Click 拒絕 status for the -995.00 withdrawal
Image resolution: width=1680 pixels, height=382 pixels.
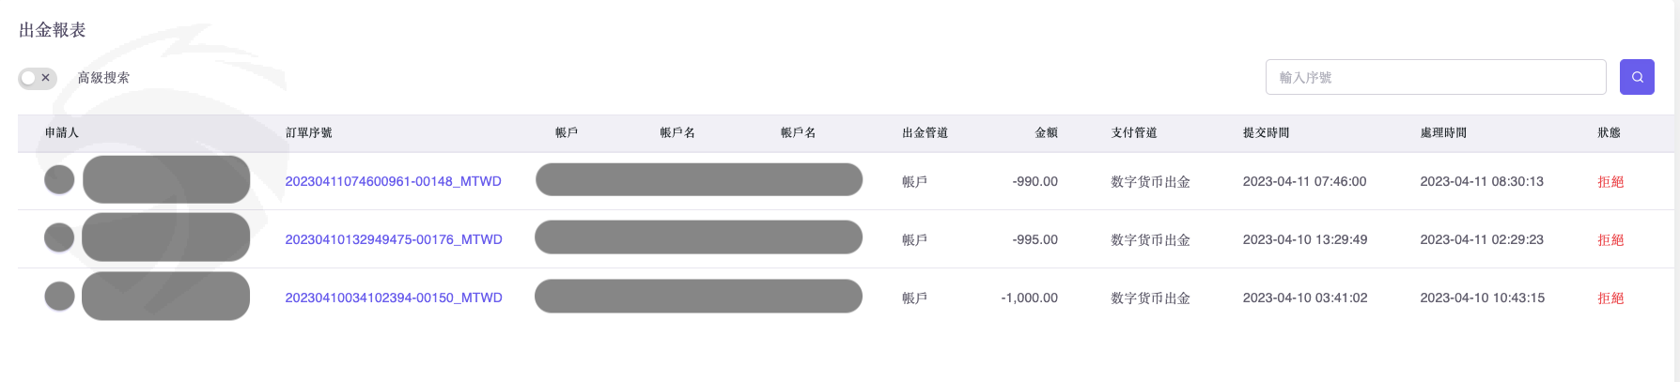point(1610,239)
